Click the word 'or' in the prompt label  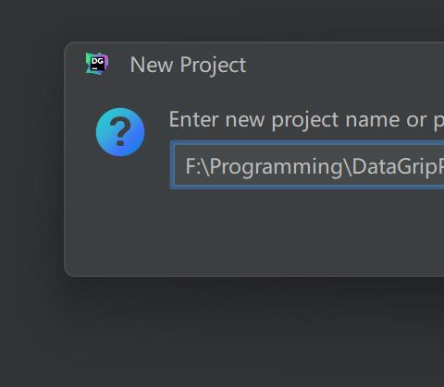coord(416,120)
